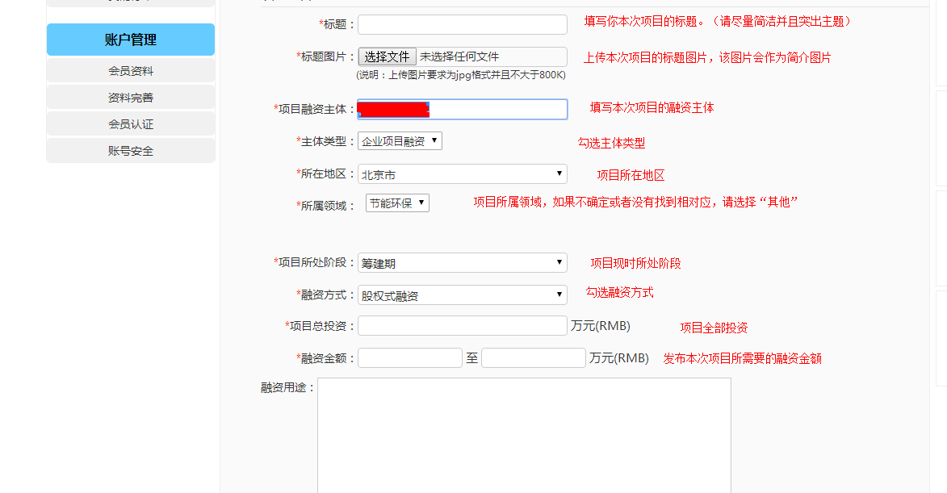Click the 未选择任何文件 file status text
The width and height of the screenshot is (947, 493).
coord(459,56)
